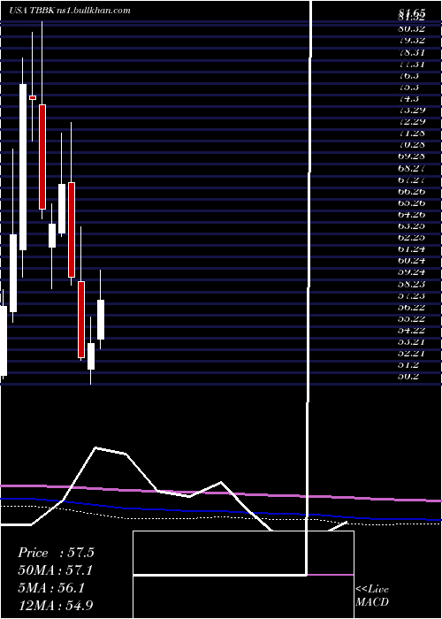The width and height of the screenshot is (442, 619).
Task: Click the small red doji candle near 74.3
Action: pyautogui.click(x=33, y=97)
